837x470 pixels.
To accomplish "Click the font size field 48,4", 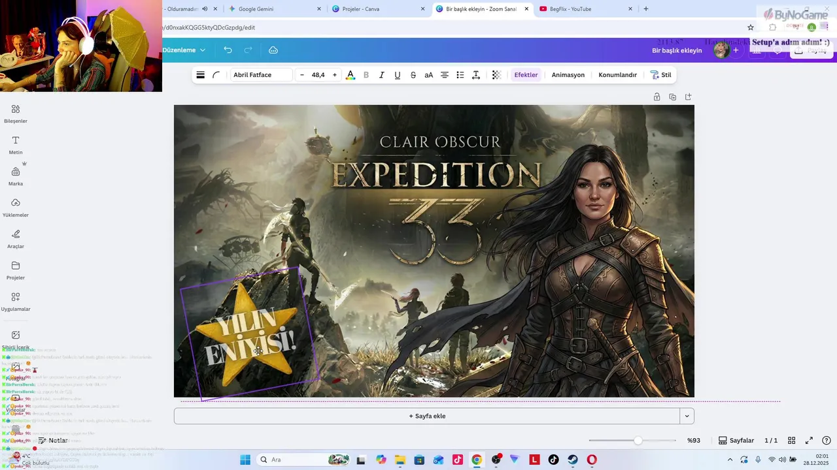I will (x=318, y=75).
